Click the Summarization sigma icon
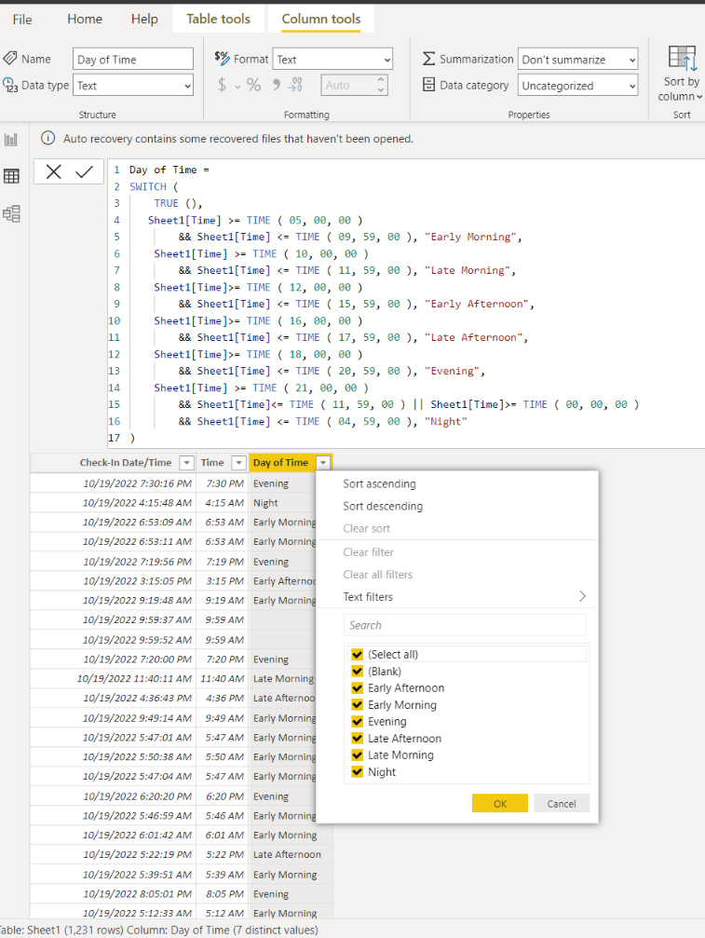This screenshot has width=705, height=938. point(428,59)
